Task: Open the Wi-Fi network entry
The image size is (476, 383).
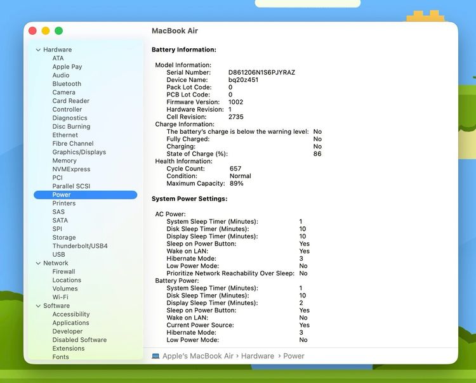Action: pyautogui.click(x=60, y=297)
